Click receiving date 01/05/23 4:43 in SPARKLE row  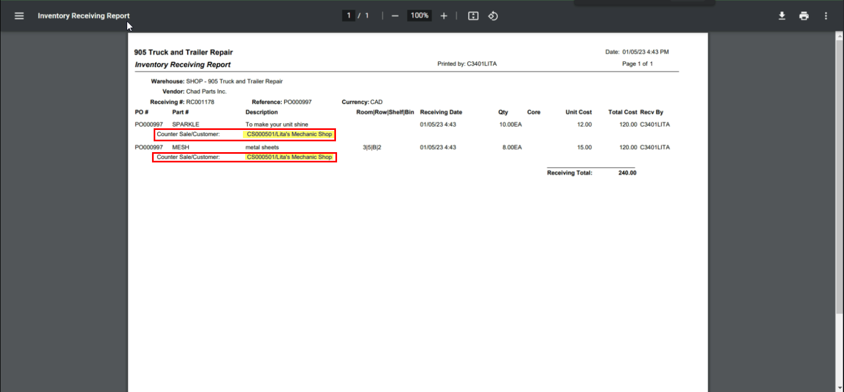pyautogui.click(x=438, y=125)
